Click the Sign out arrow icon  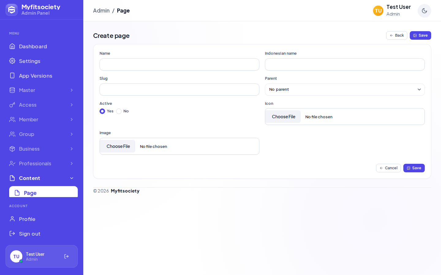12,233
